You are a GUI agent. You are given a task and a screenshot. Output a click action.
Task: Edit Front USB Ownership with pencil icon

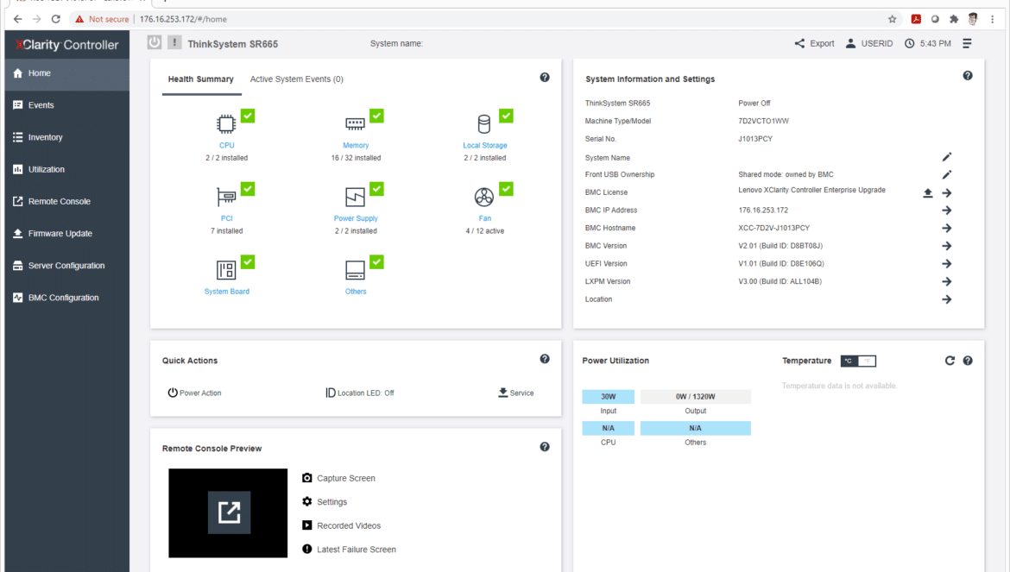pyautogui.click(x=947, y=174)
